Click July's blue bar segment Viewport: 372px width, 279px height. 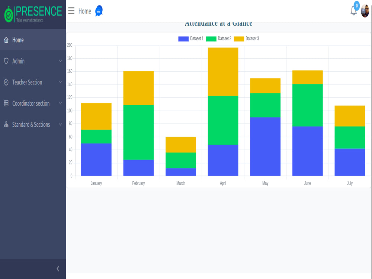[x=350, y=162]
